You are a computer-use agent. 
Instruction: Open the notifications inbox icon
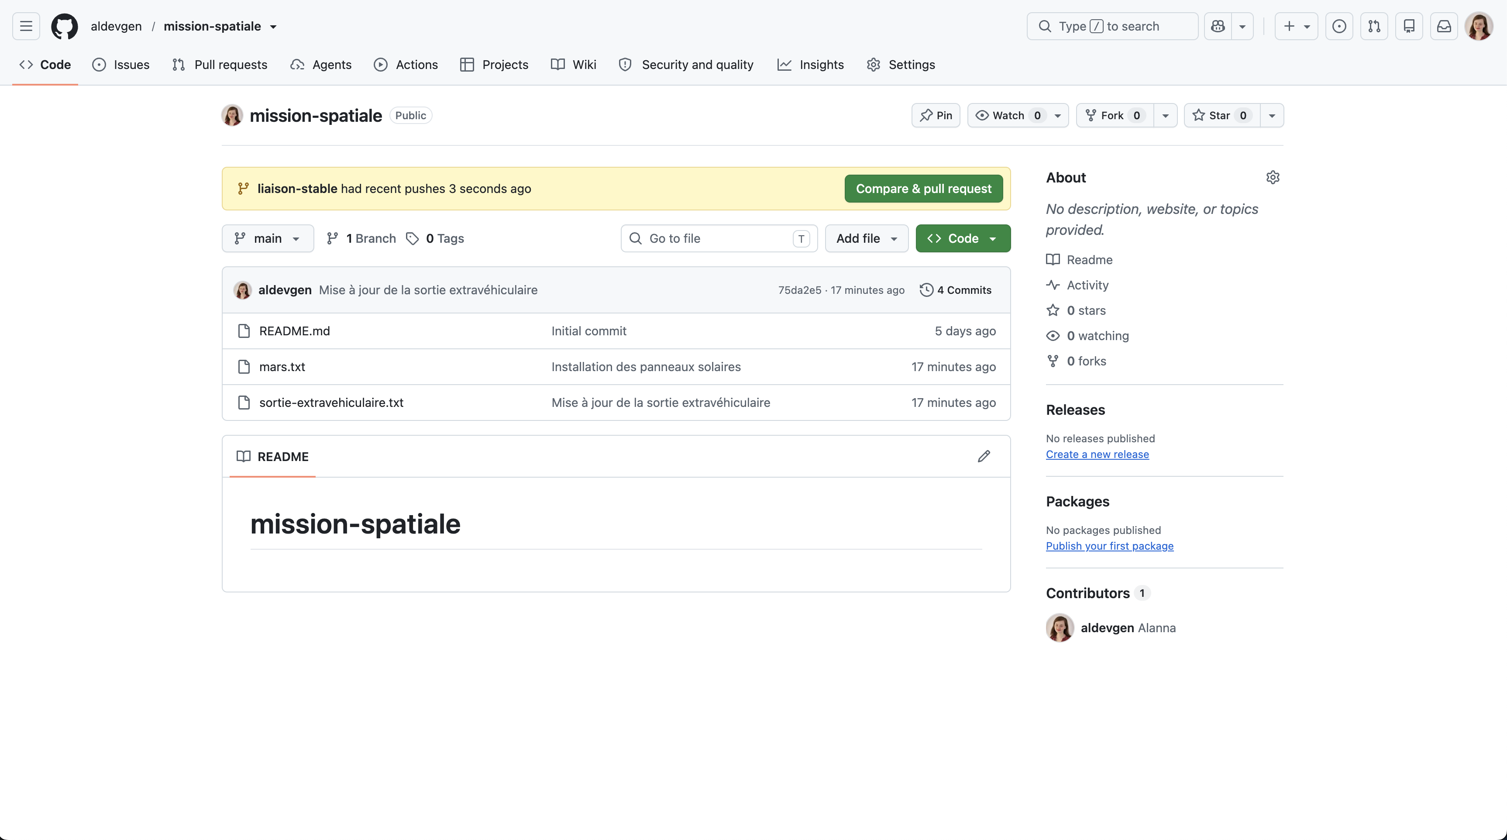click(1444, 26)
